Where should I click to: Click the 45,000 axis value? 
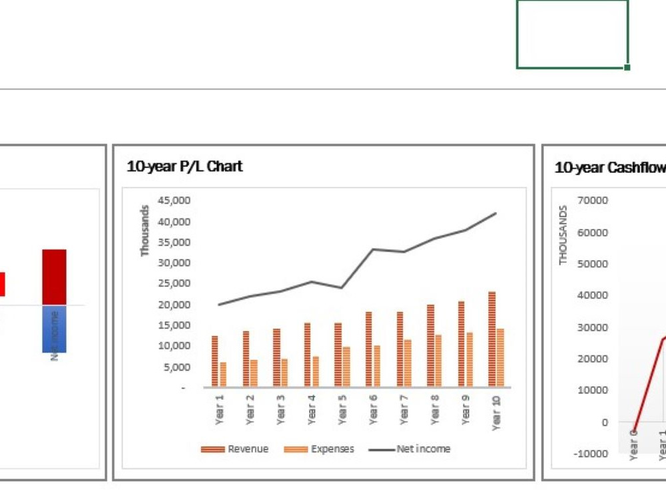(174, 200)
